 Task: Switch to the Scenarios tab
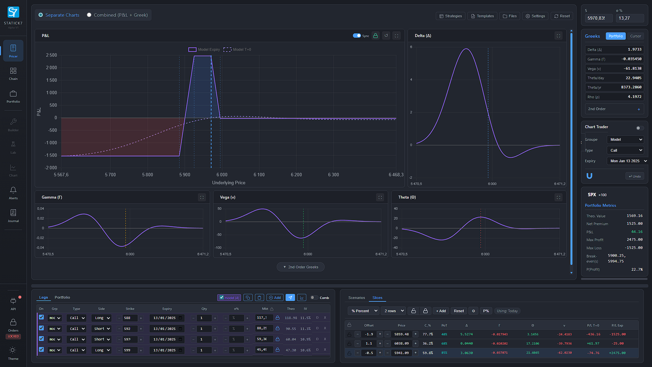click(x=357, y=298)
